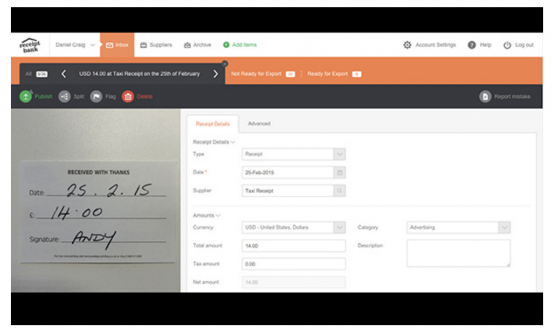
Task: Click the taxi receipt image
Action: (95, 201)
